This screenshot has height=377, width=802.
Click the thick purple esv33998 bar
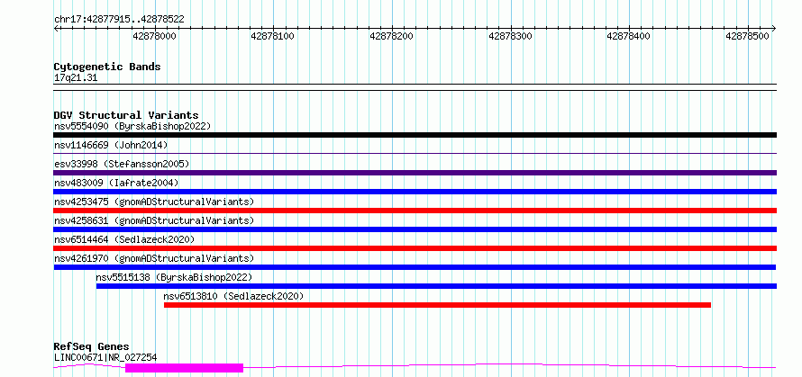pyautogui.click(x=415, y=173)
